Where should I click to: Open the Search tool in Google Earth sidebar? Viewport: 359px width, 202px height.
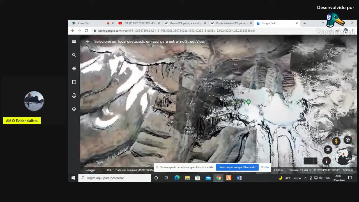click(74, 55)
